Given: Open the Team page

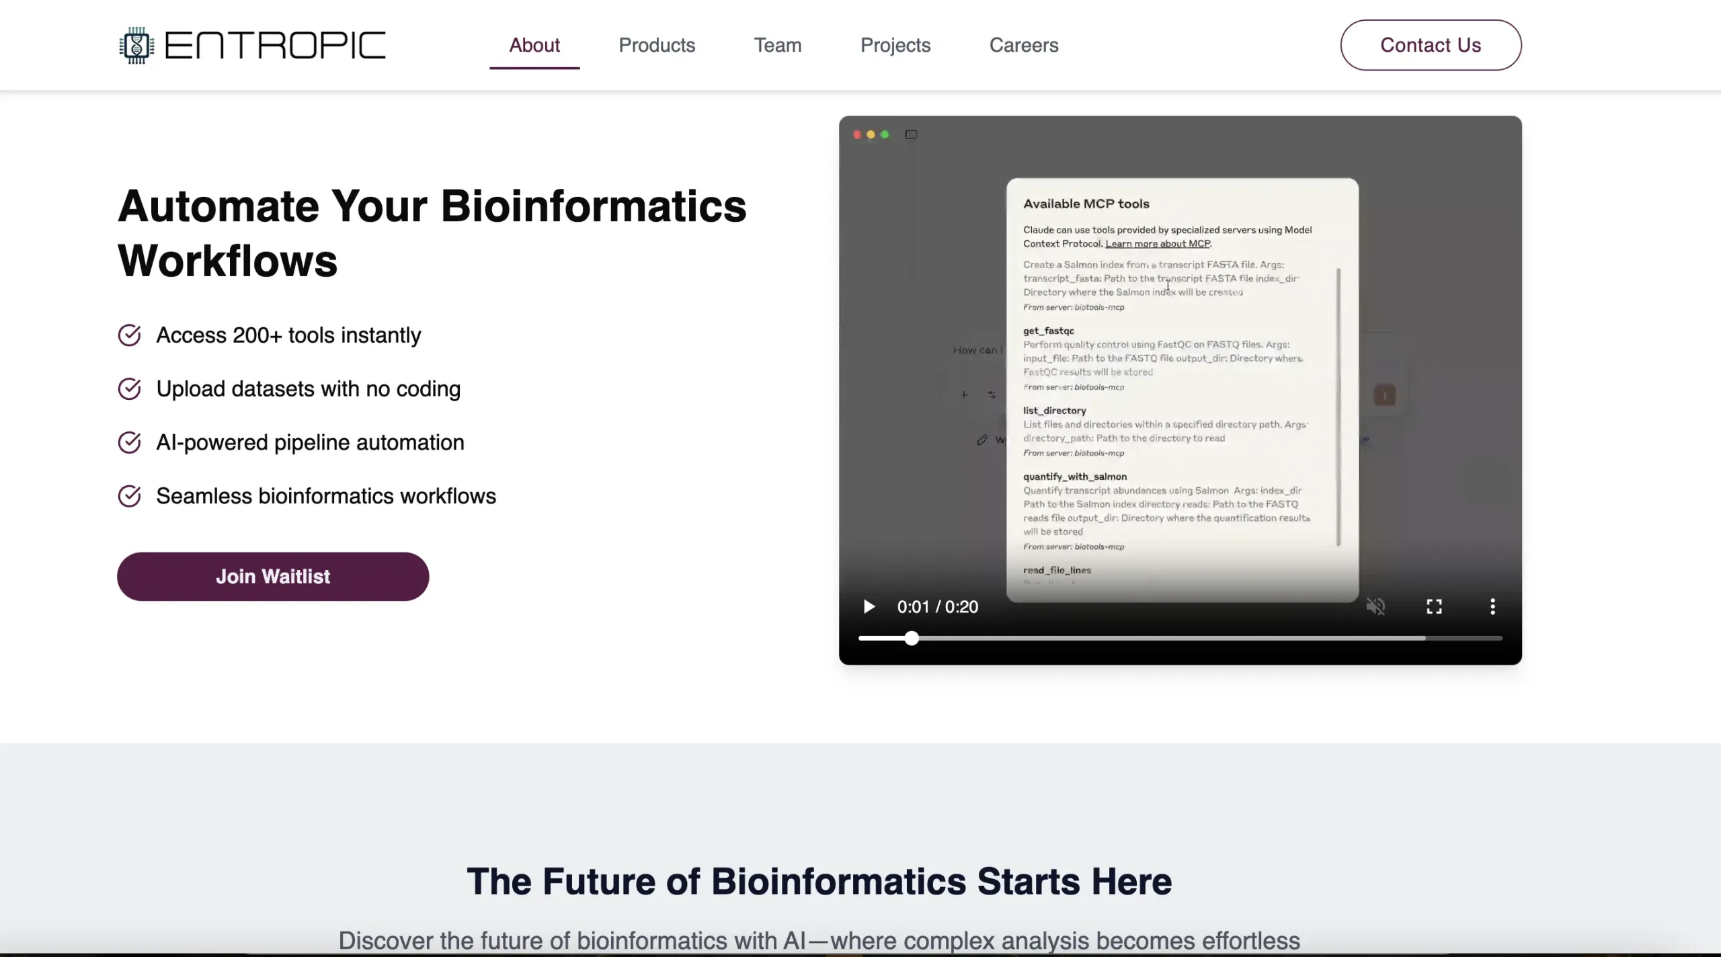Looking at the screenshot, I should [x=778, y=45].
